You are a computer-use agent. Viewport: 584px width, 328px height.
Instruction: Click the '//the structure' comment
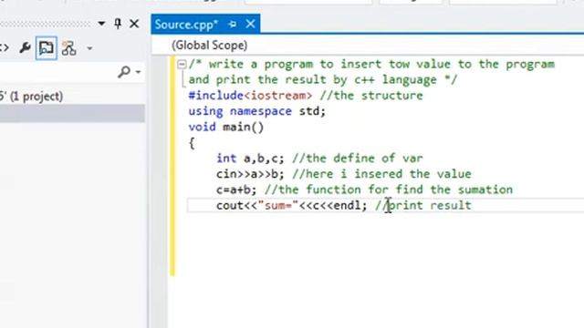(371, 96)
